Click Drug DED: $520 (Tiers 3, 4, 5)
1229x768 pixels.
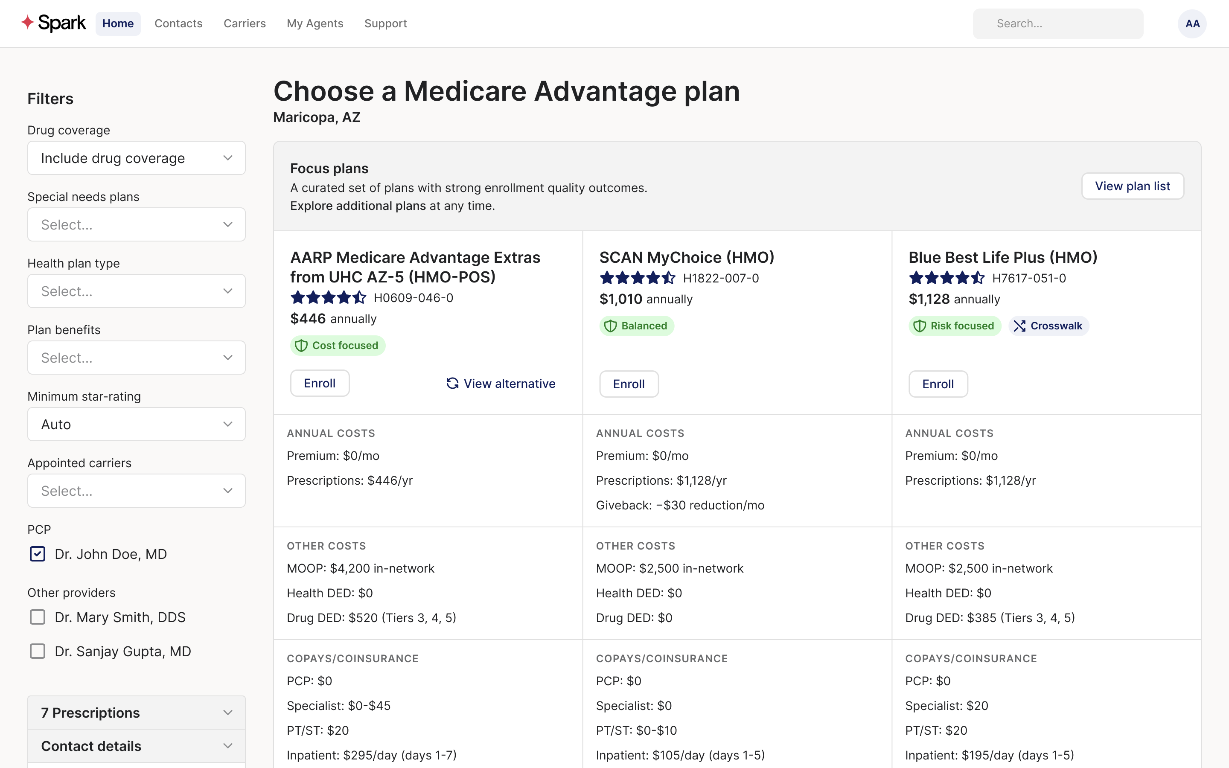372,618
